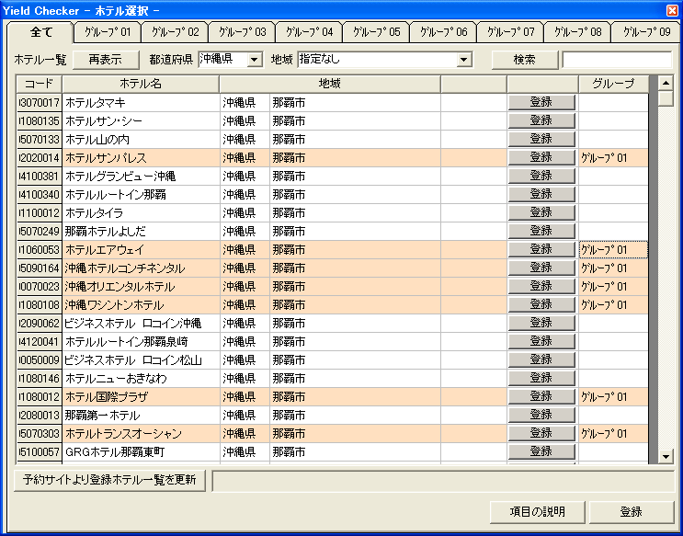The image size is (683, 536).
Task: Click 登録 for ホテルタマキ row
Action: click(x=541, y=102)
